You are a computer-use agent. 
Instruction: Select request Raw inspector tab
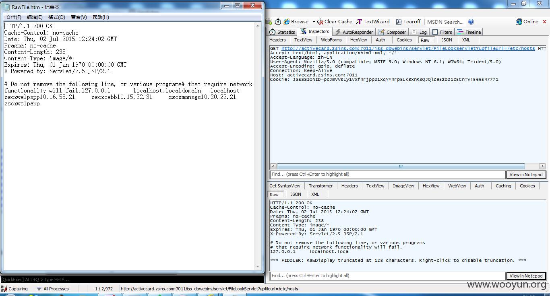click(425, 40)
